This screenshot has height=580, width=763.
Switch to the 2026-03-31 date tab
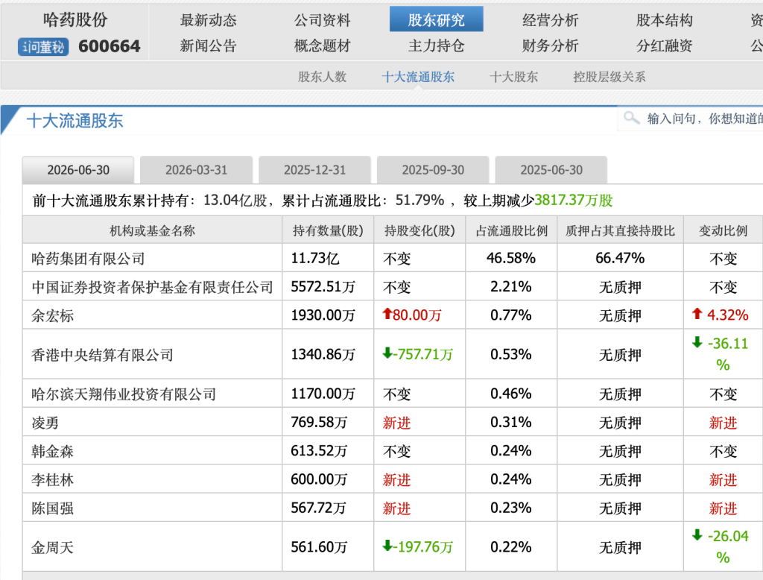coord(196,170)
